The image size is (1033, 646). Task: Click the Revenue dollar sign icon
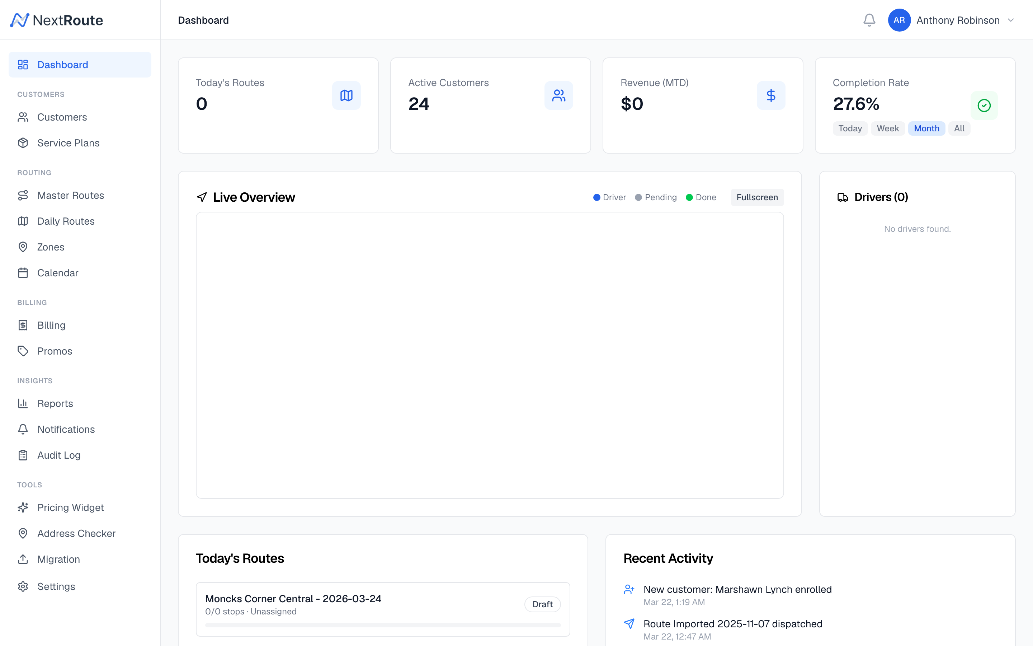[x=770, y=95]
